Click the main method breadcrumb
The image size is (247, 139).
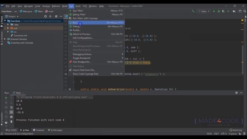point(49,11)
